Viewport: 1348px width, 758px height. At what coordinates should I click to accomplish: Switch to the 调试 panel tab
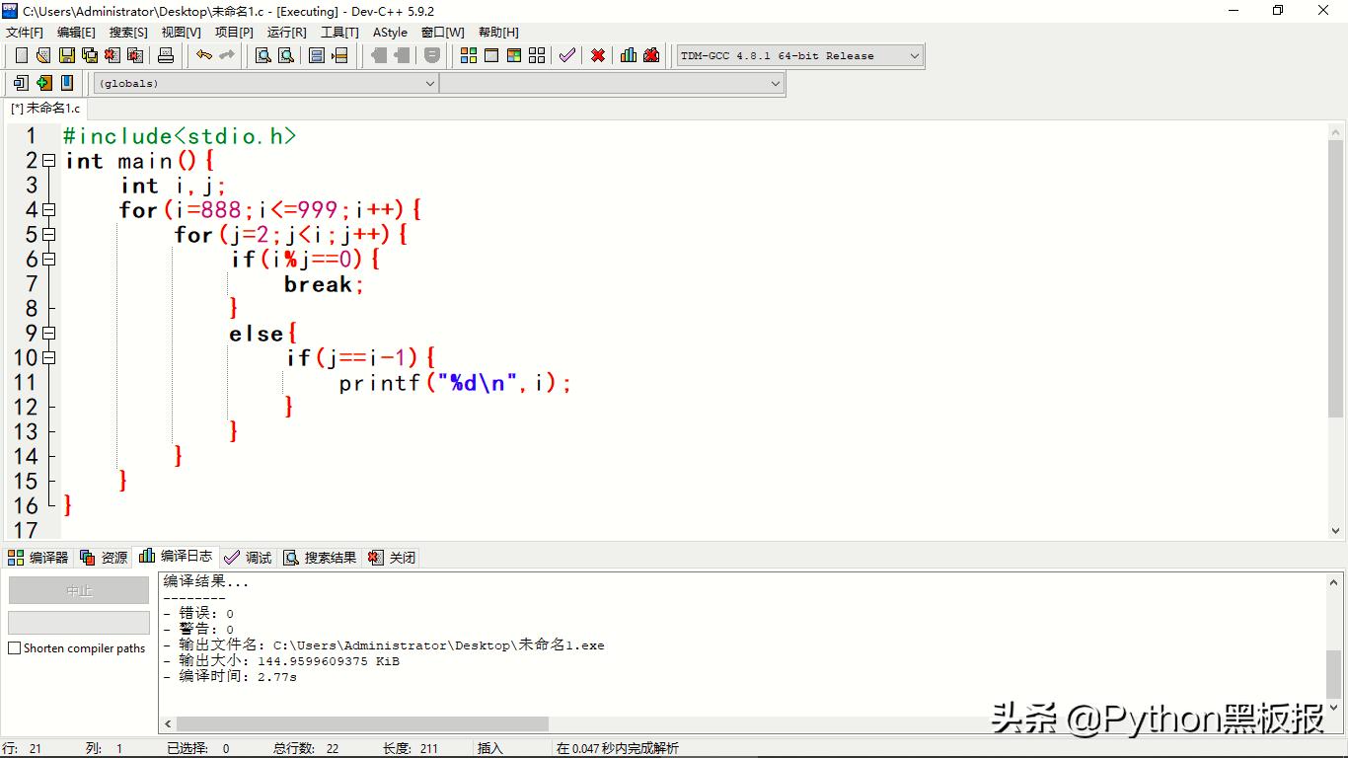click(248, 557)
